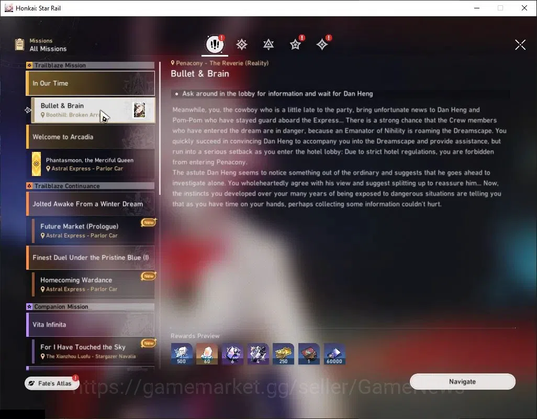This screenshot has width=537, height=419.
Task: Collapse the Trailblaze Continuance section header
Action: (91, 186)
